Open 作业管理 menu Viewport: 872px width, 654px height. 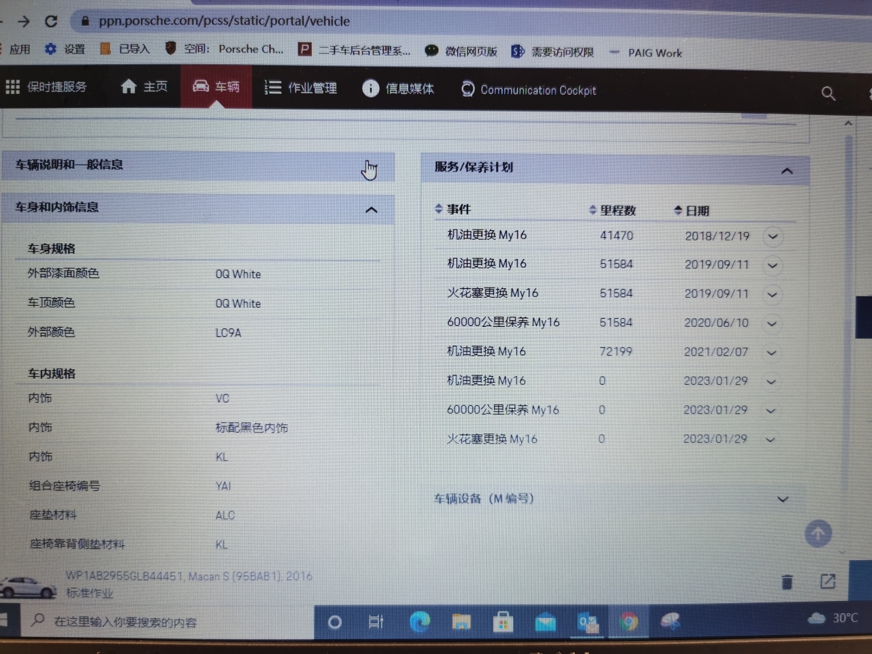point(300,88)
